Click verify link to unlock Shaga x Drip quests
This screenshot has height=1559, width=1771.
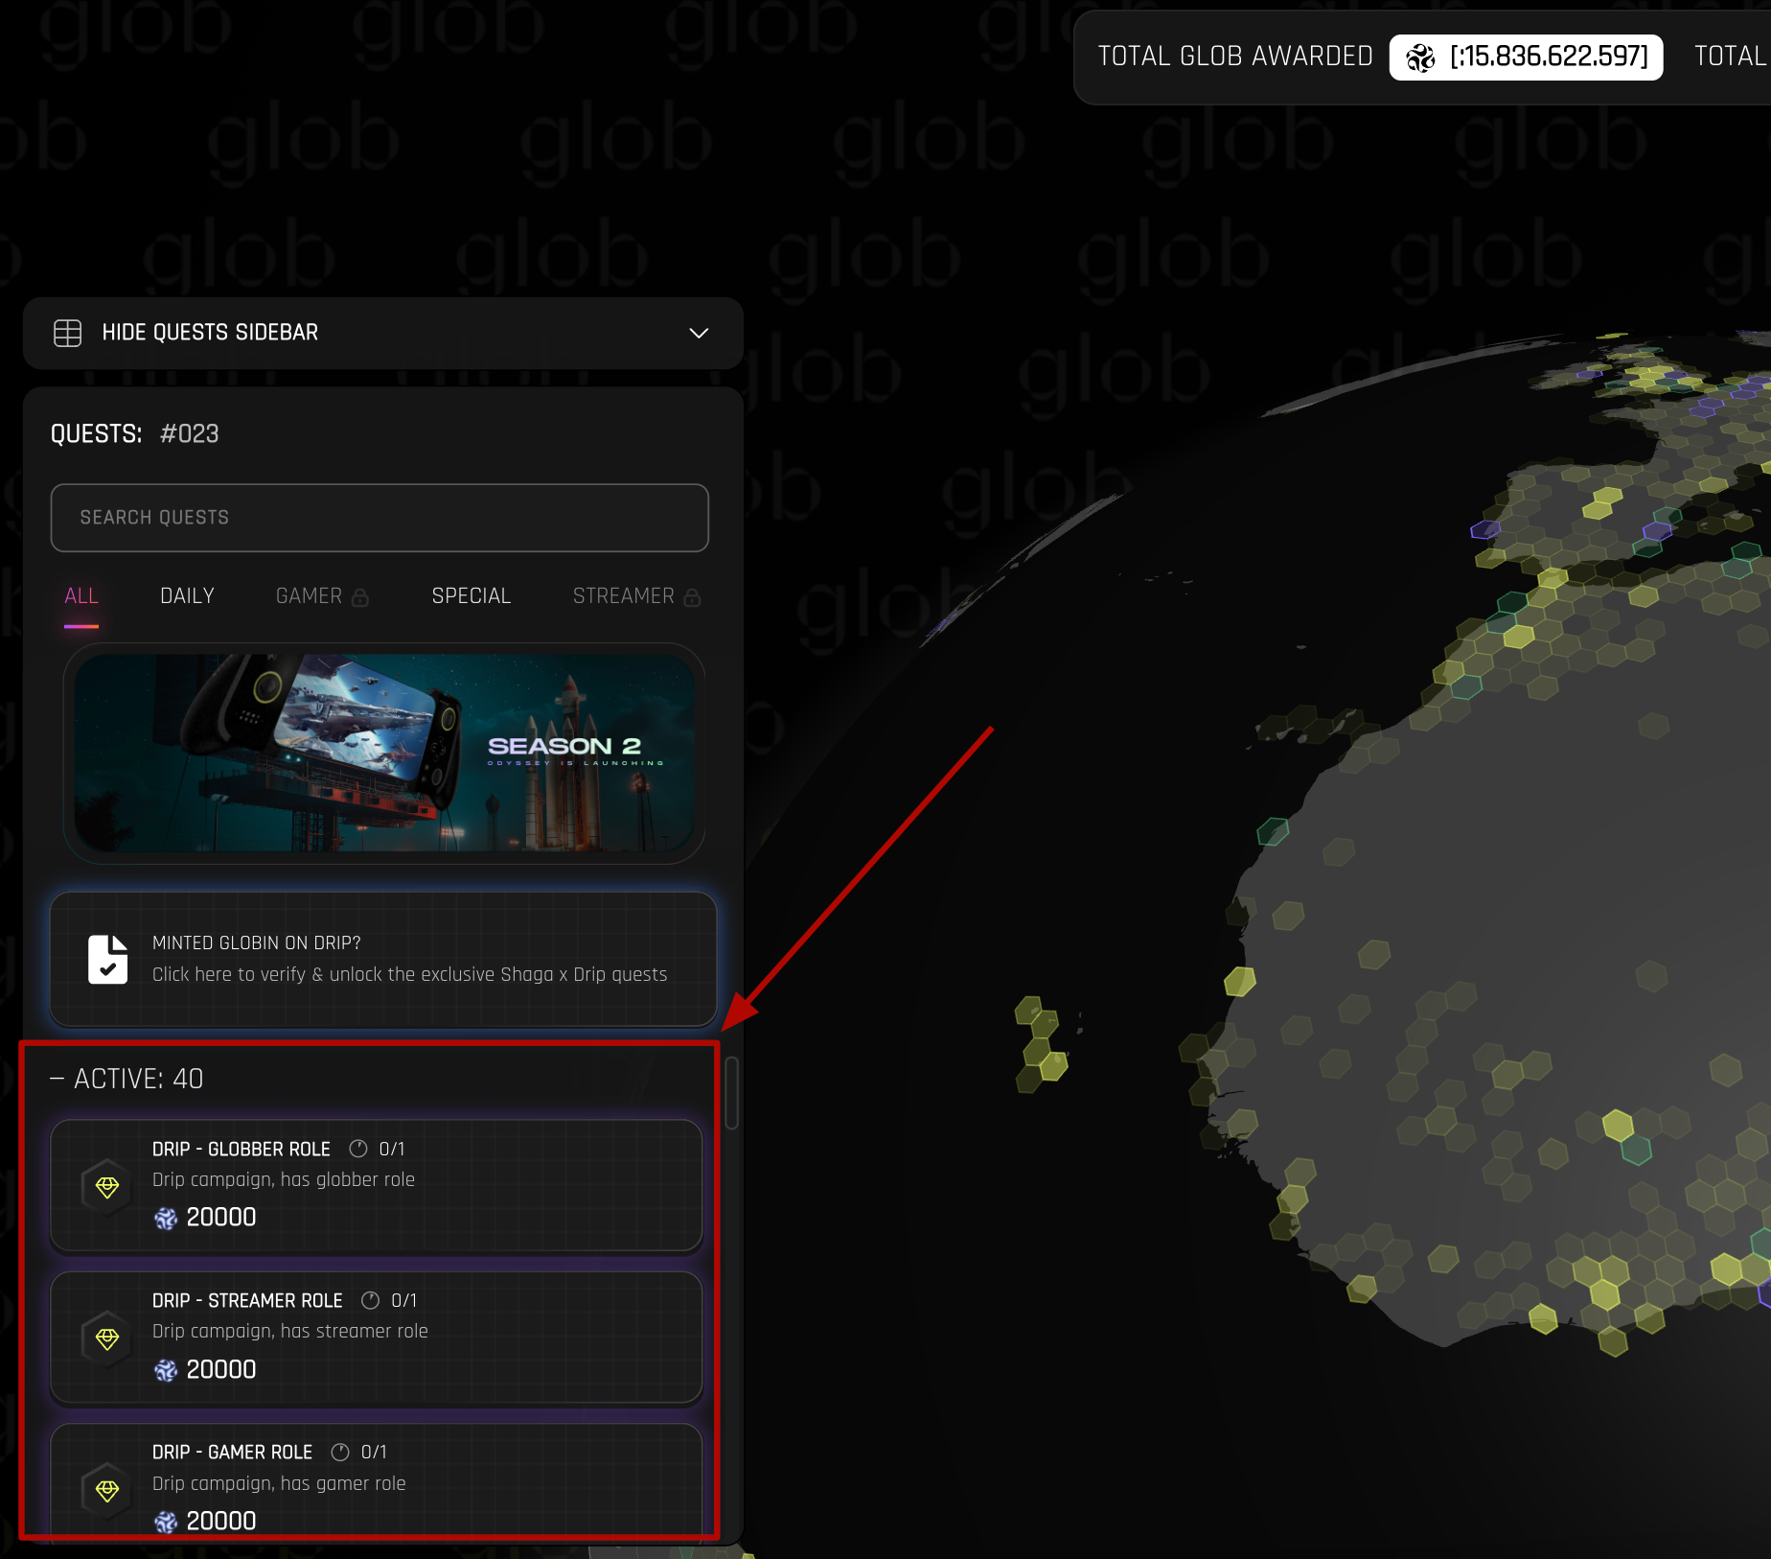tap(409, 975)
